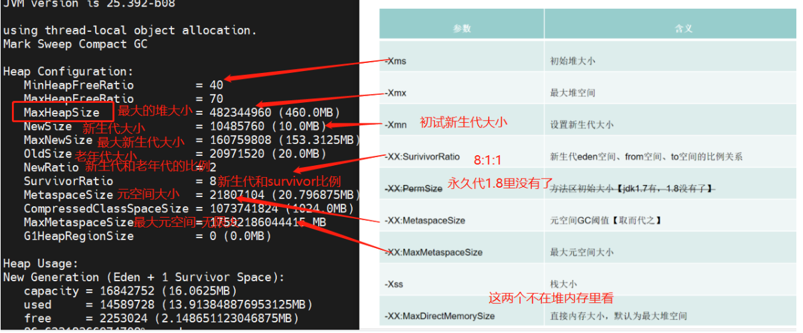The image size is (803, 333).
Task: Select the -Xms parameter cell
Action: [x=397, y=61]
